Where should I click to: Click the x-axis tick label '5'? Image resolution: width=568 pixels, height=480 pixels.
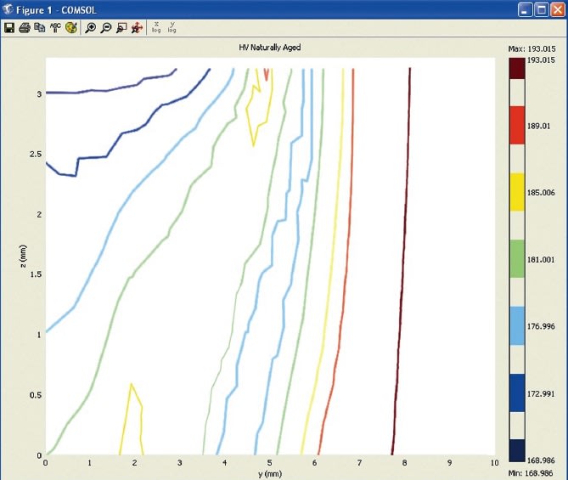269,463
